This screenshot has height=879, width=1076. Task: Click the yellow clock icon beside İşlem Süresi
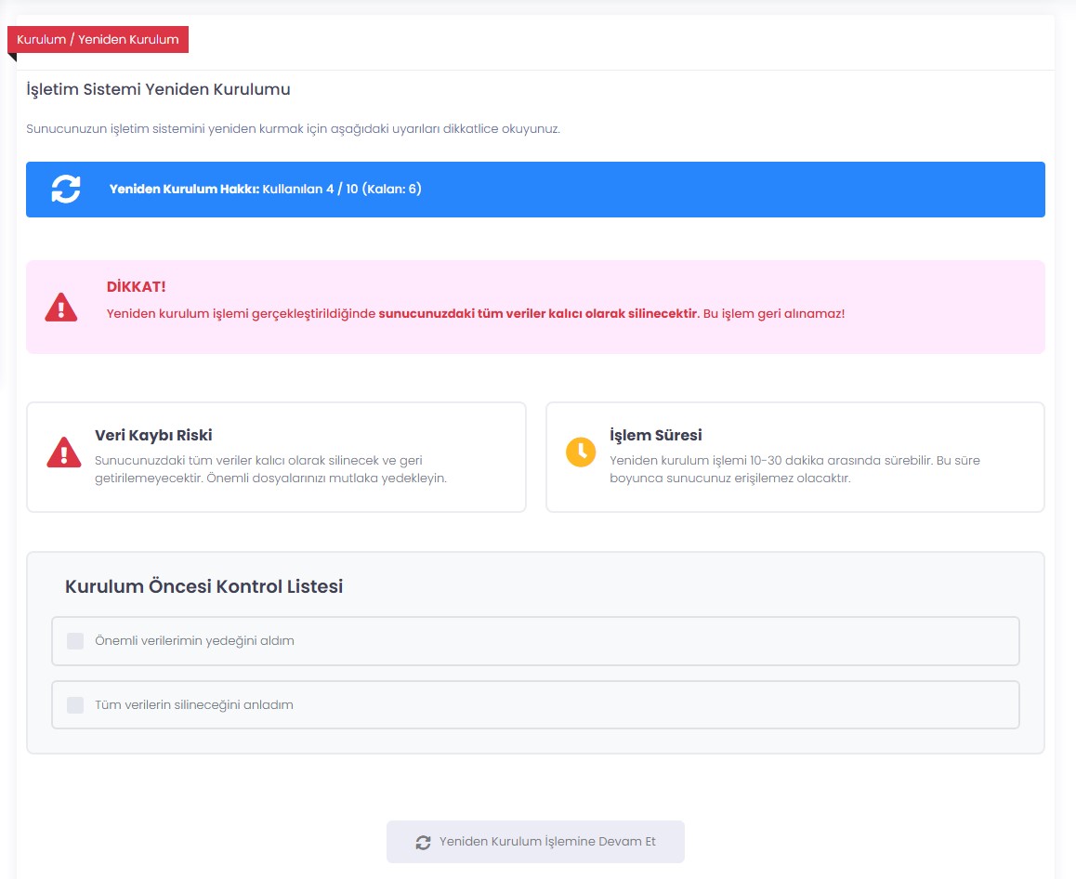pos(581,452)
